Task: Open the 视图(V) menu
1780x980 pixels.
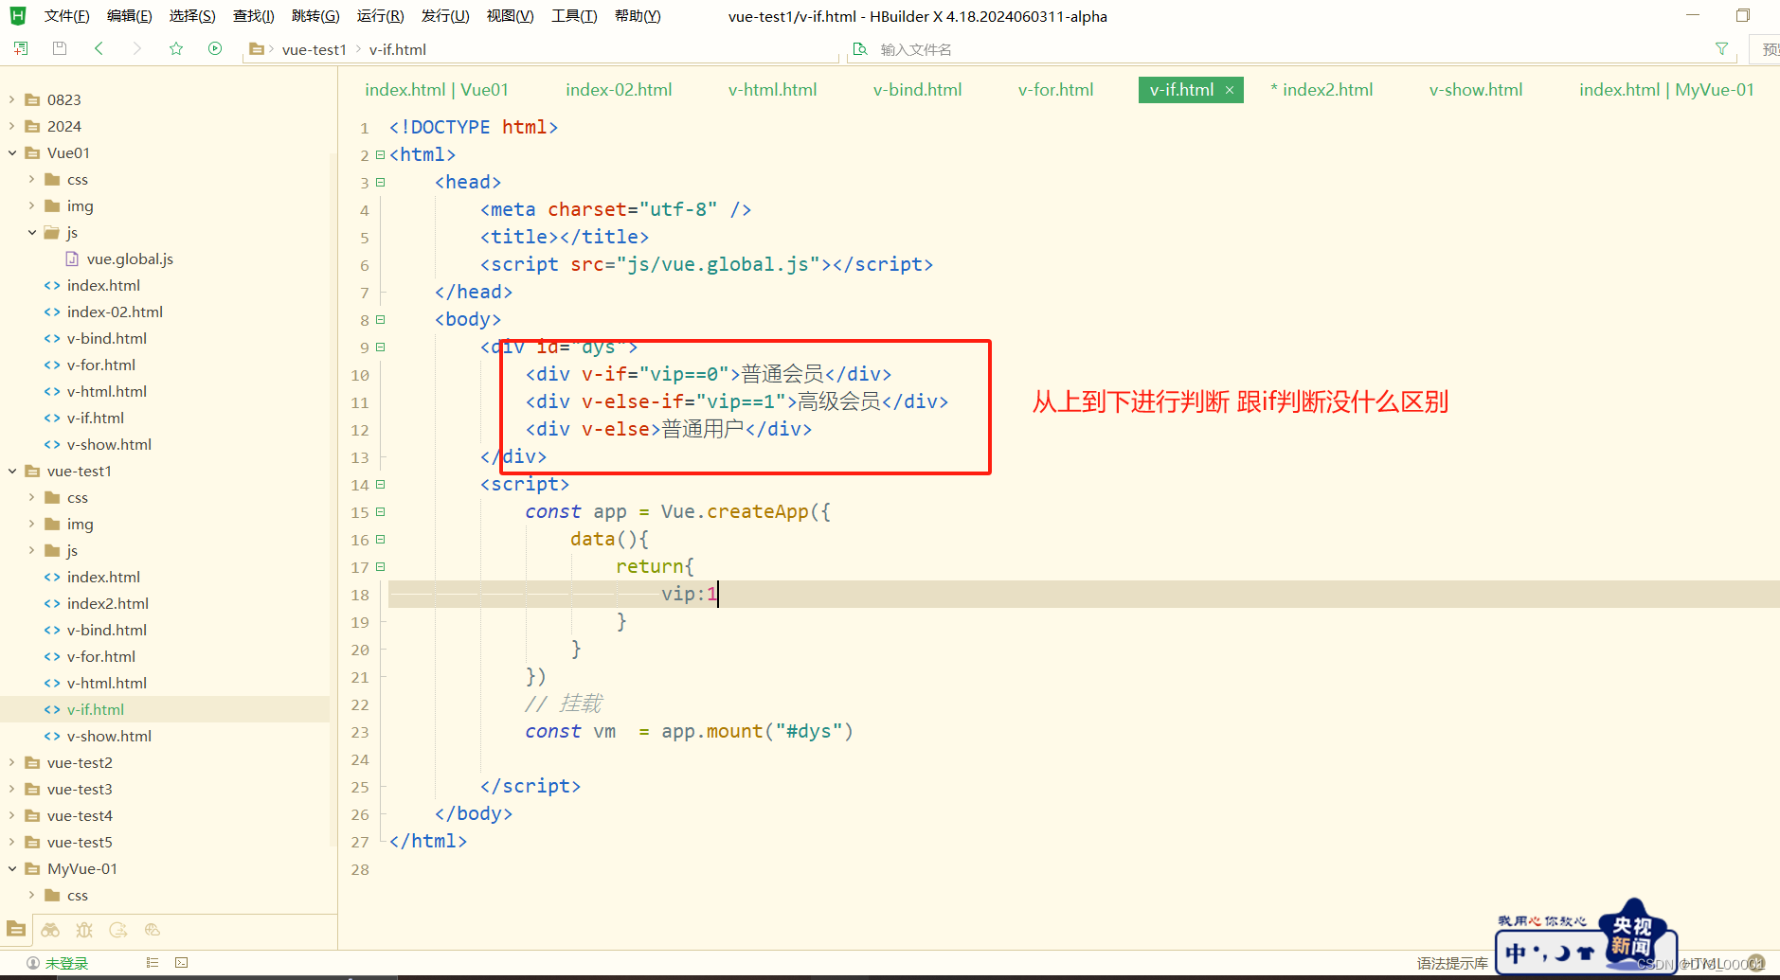Action: tap(511, 16)
